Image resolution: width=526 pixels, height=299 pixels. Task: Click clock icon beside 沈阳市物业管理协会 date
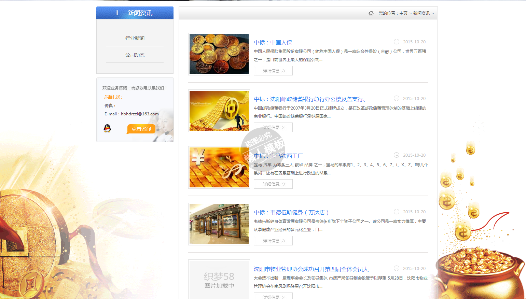click(x=397, y=268)
